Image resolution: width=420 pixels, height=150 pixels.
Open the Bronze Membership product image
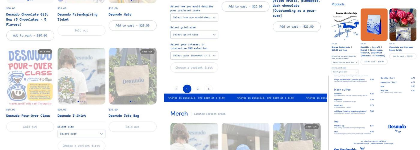coord(345,25)
